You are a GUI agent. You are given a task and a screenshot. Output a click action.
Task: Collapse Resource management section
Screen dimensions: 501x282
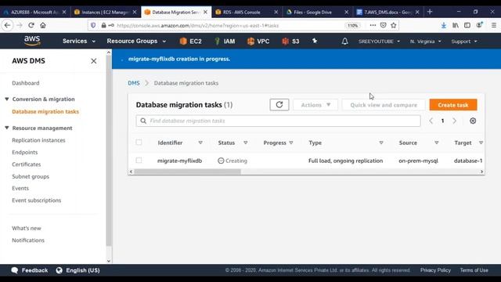[7, 128]
